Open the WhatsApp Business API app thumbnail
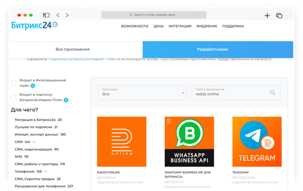This screenshot has height=191, width=303. [189, 141]
